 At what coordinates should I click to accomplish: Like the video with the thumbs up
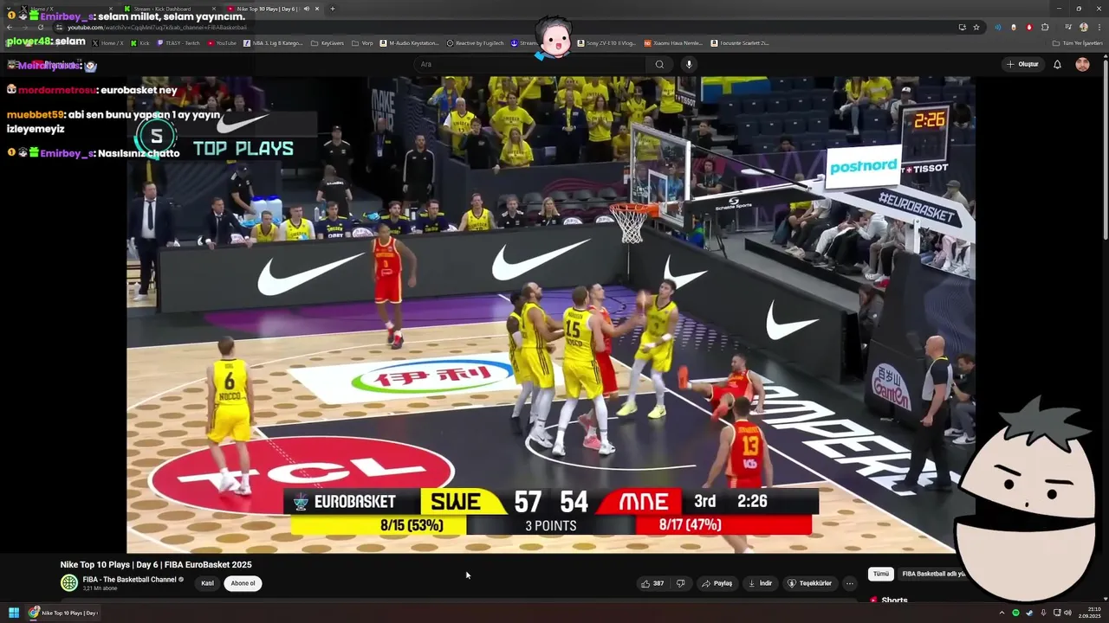652,583
